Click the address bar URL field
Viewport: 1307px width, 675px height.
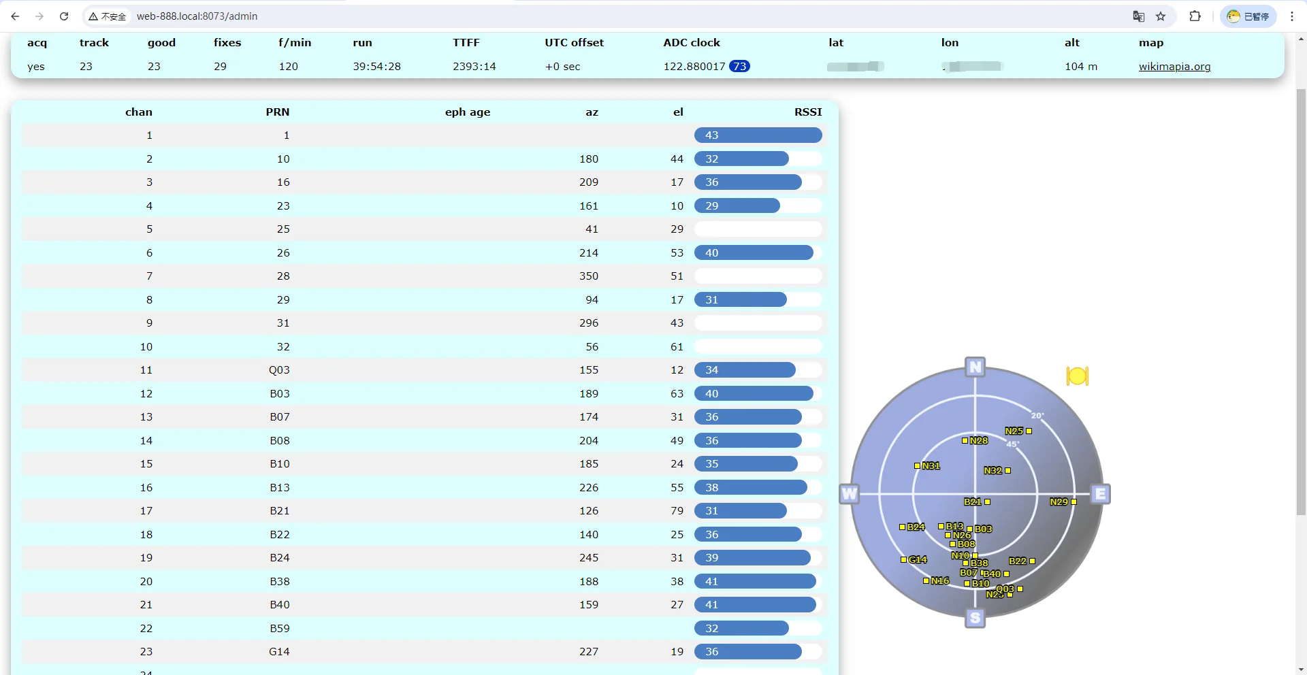613,16
